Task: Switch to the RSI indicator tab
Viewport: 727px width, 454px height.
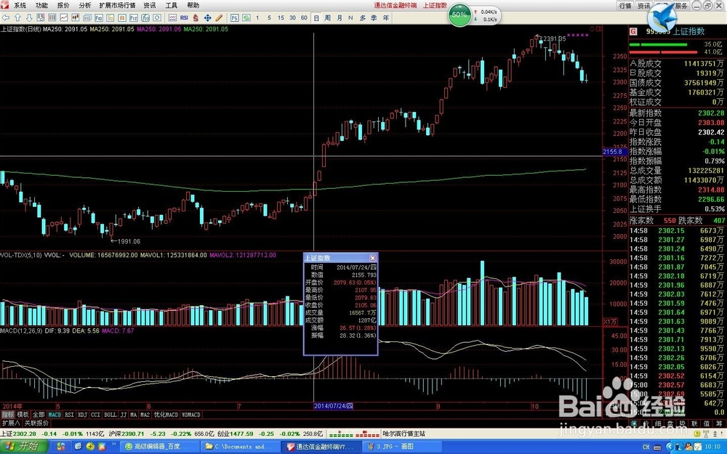Action: tap(69, 415)
